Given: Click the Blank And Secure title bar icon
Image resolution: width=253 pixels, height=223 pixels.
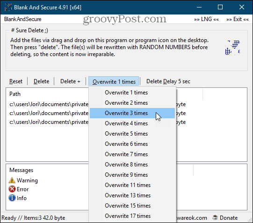Looking at the screenshot, I should click(x=8, y=7).
